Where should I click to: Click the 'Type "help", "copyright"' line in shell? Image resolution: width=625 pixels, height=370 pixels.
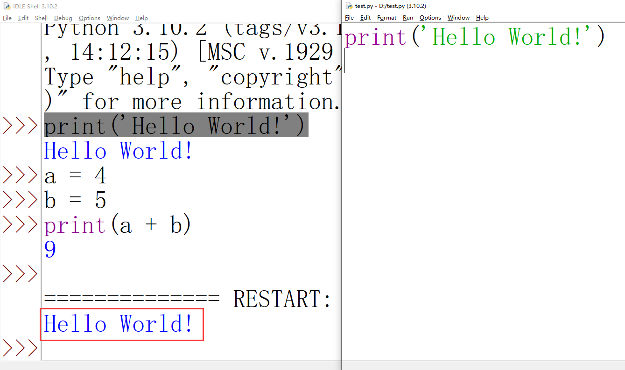[192, 77]
